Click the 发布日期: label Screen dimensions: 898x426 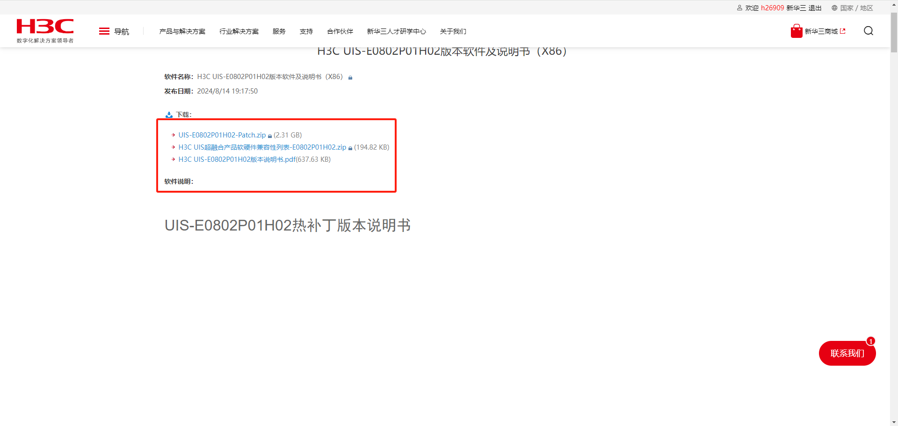(x=179, y=91)
